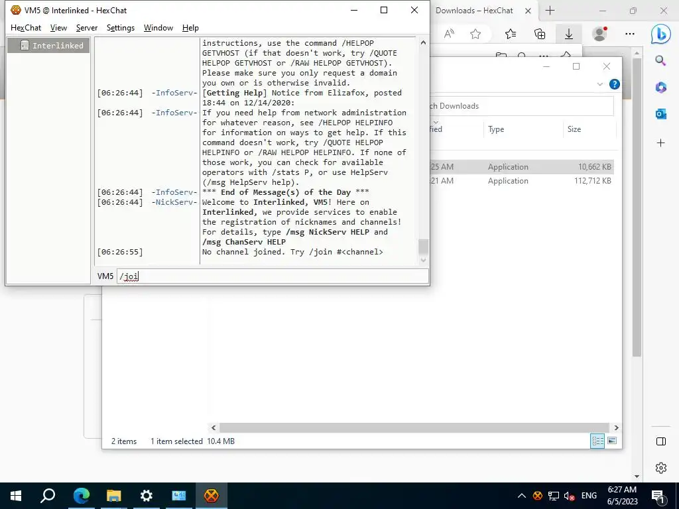Open the Edge sidebar settings gear
The image size is (679, 509).
click(x=661, y=468)
